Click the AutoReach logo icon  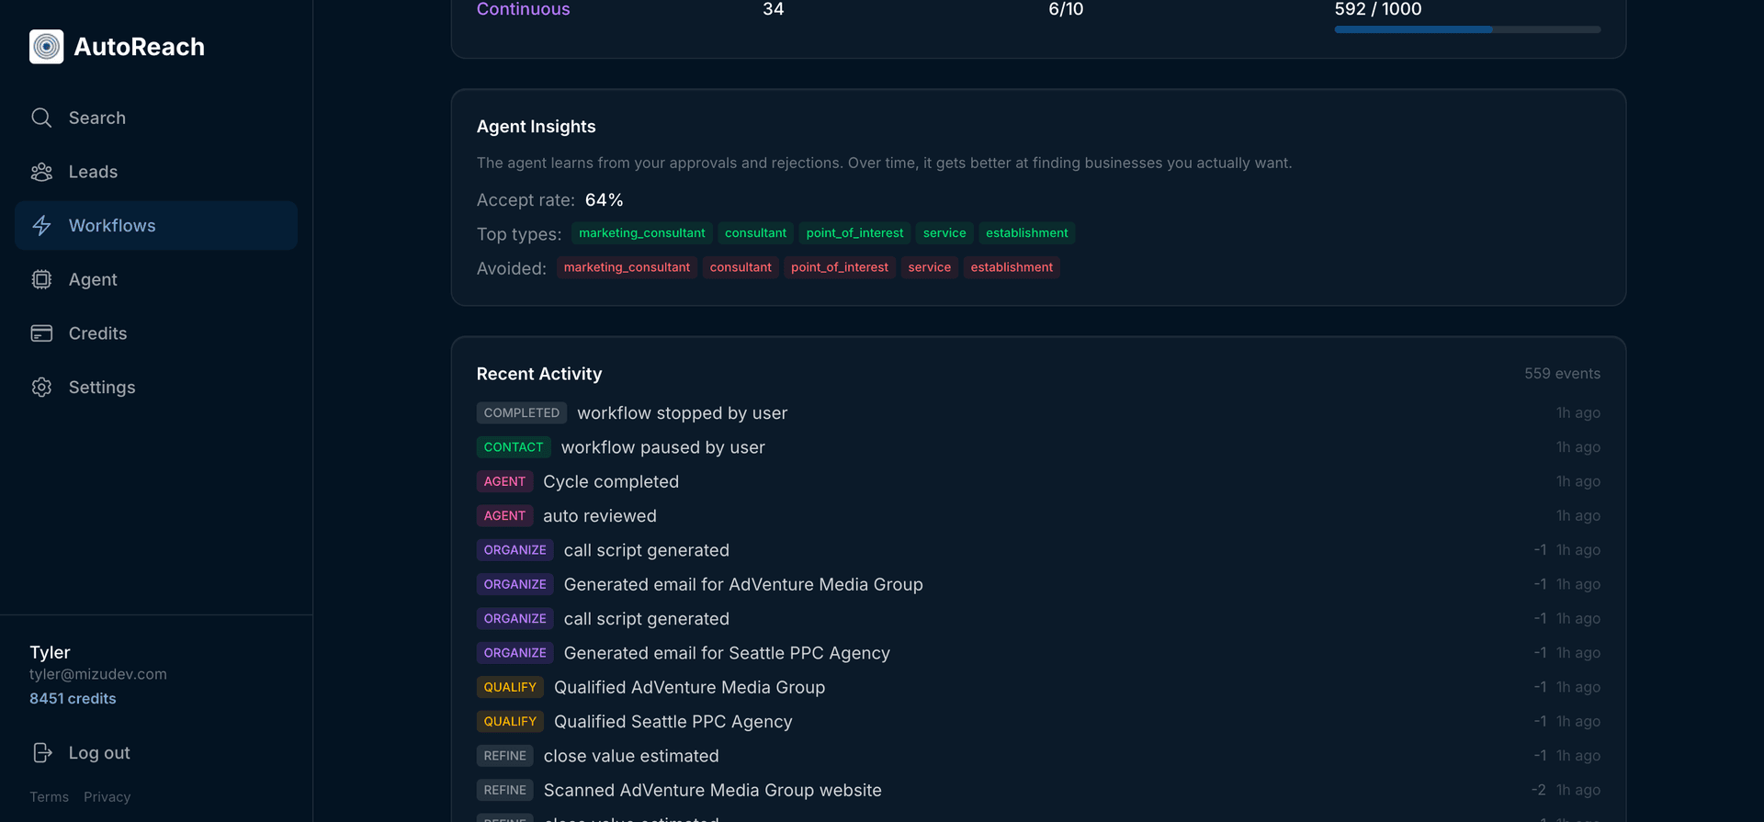point(46,47)
